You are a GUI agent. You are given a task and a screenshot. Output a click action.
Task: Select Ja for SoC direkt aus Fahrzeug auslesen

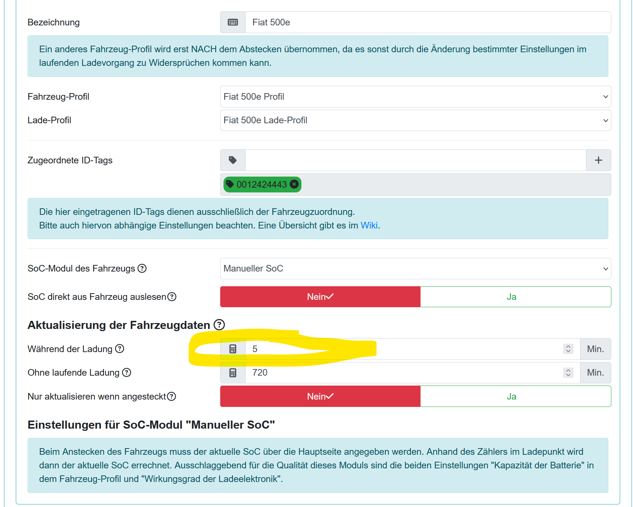[x=515, y=297]
